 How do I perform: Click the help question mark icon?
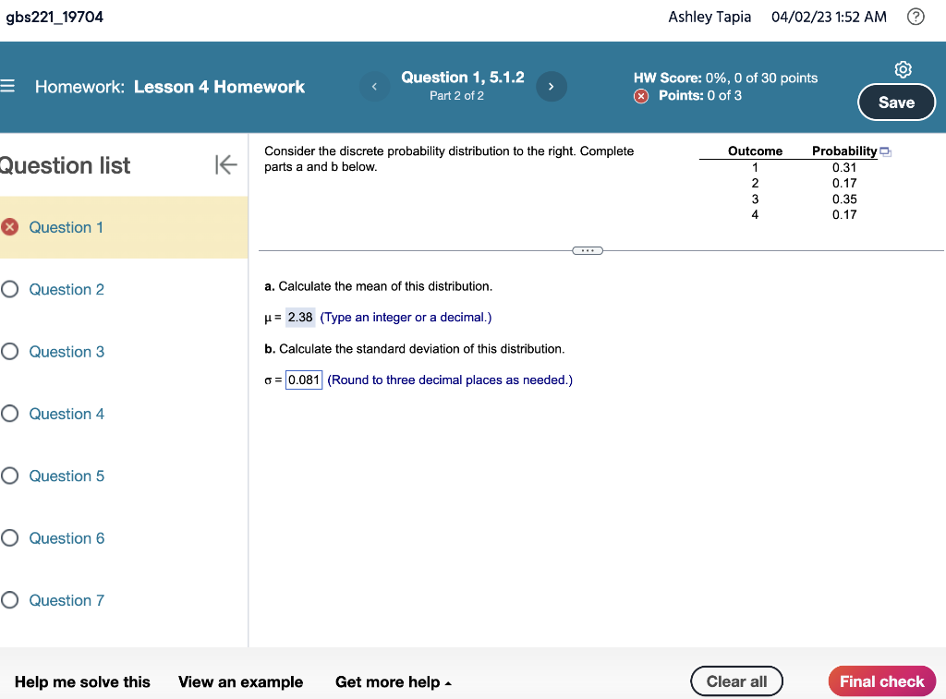coord(915,17)
